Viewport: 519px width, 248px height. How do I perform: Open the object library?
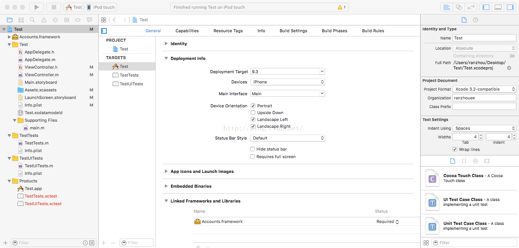(x=475, y=161)
